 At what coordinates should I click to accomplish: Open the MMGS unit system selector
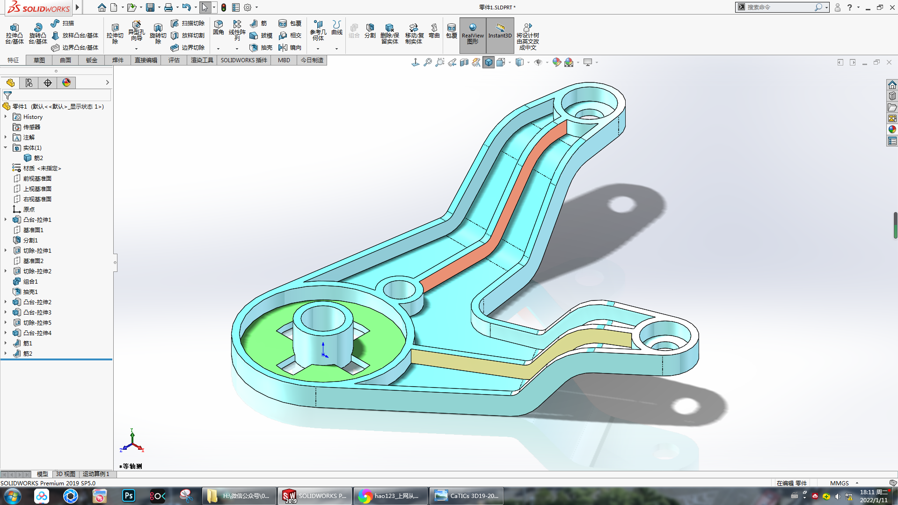(x=843, y=483)
